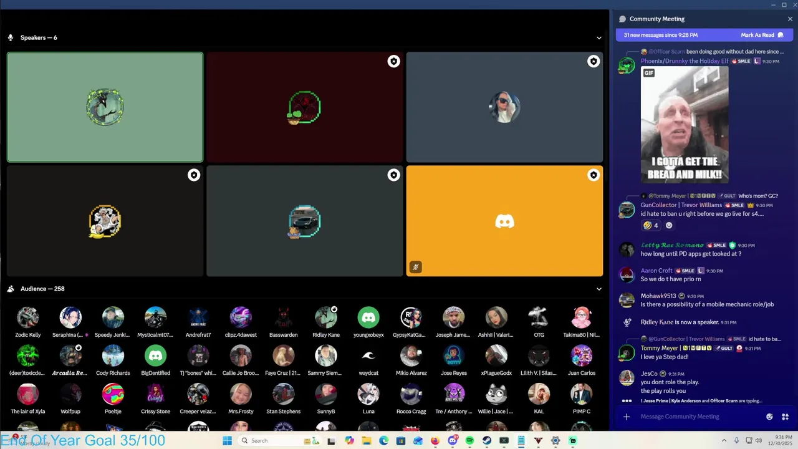The image size is (798, 449).
Task: Select the orange Discord logo speaker tile
Action: pyautogui.click(x=504, y=221)
